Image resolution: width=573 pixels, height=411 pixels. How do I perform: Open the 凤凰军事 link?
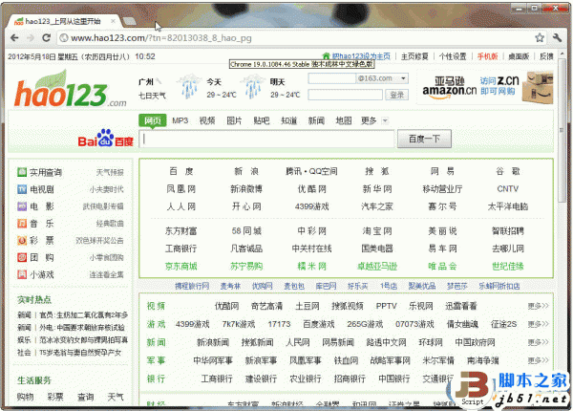pos(306,360)
